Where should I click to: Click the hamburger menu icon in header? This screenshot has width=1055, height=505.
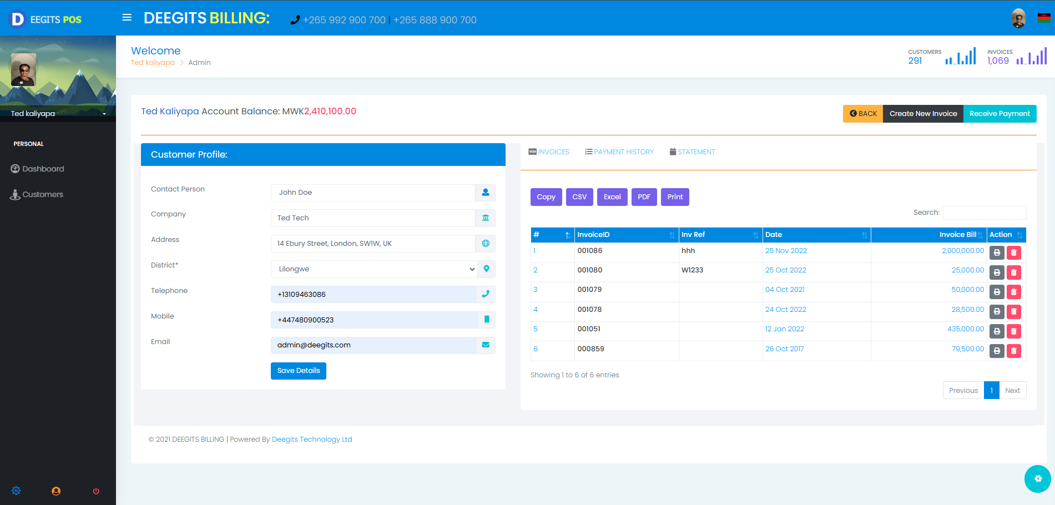pos(127,18)
